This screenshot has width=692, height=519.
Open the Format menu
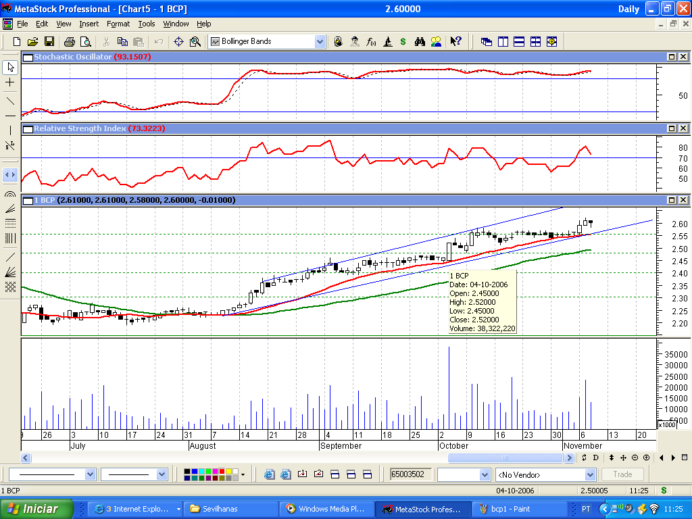click(118, 24)
